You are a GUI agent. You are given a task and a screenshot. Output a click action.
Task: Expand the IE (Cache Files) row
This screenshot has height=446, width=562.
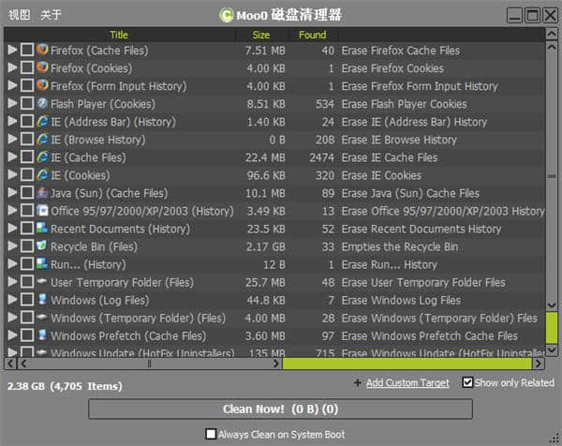pyautogui.click(x=11, y=157)
